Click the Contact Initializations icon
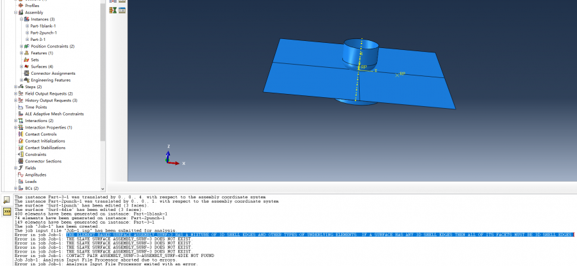 coord(21,141)
